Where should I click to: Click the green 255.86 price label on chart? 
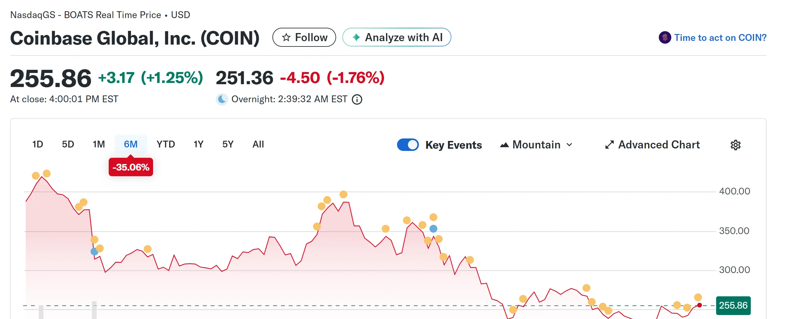pyautogui.click(x=733, y=305)
